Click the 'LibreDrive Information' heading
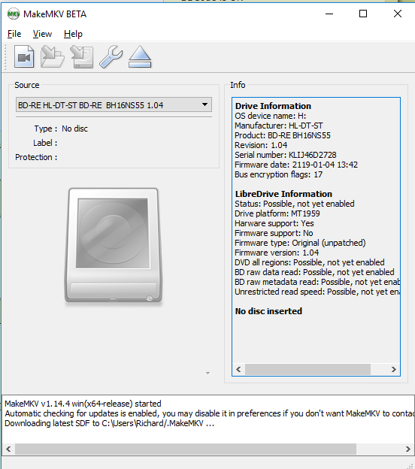415x469 pixels. 283,194
